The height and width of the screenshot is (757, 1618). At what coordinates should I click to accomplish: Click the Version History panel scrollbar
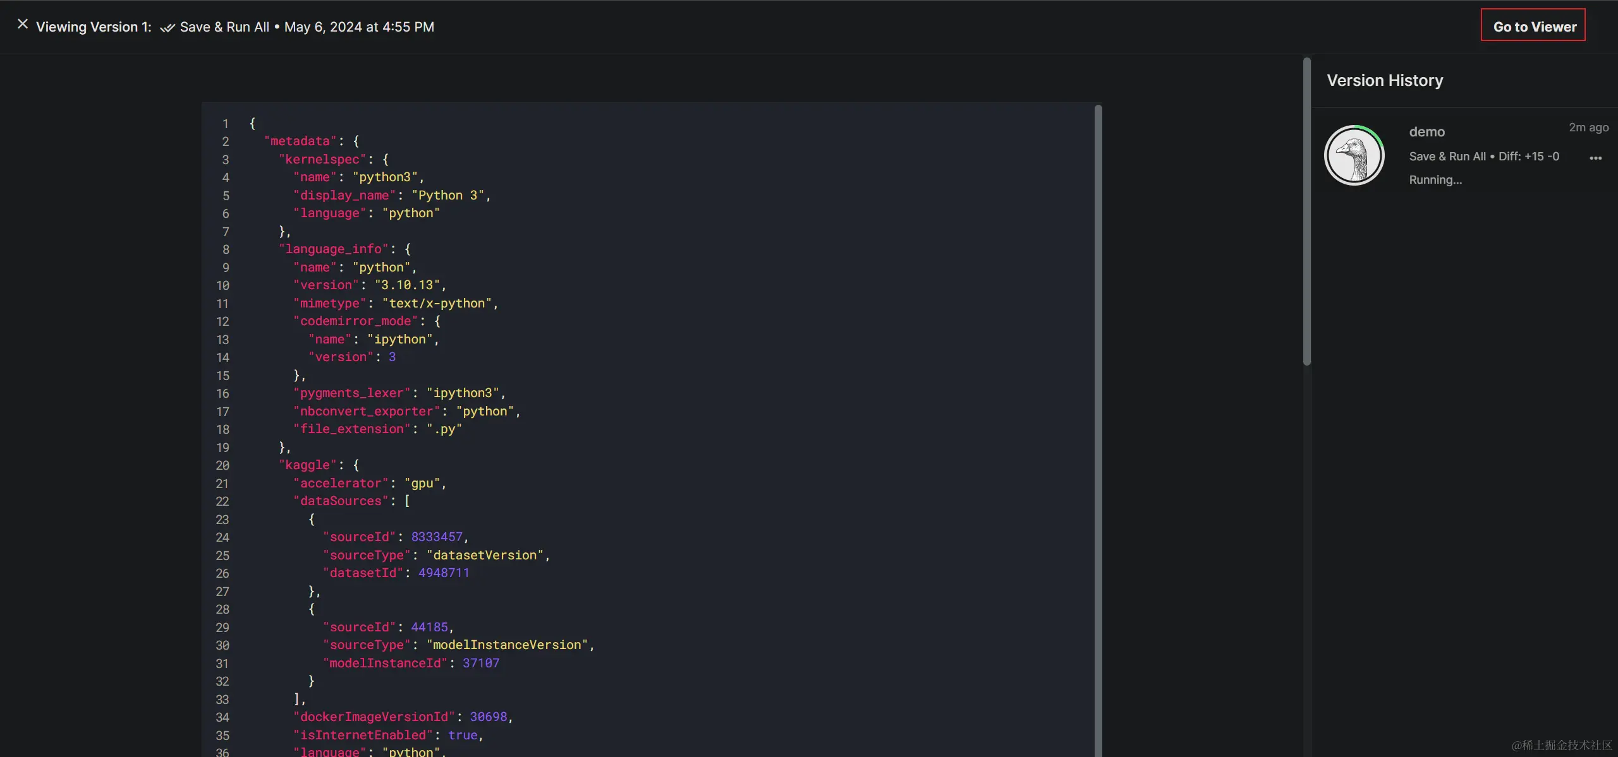(x=1306, y=212)
